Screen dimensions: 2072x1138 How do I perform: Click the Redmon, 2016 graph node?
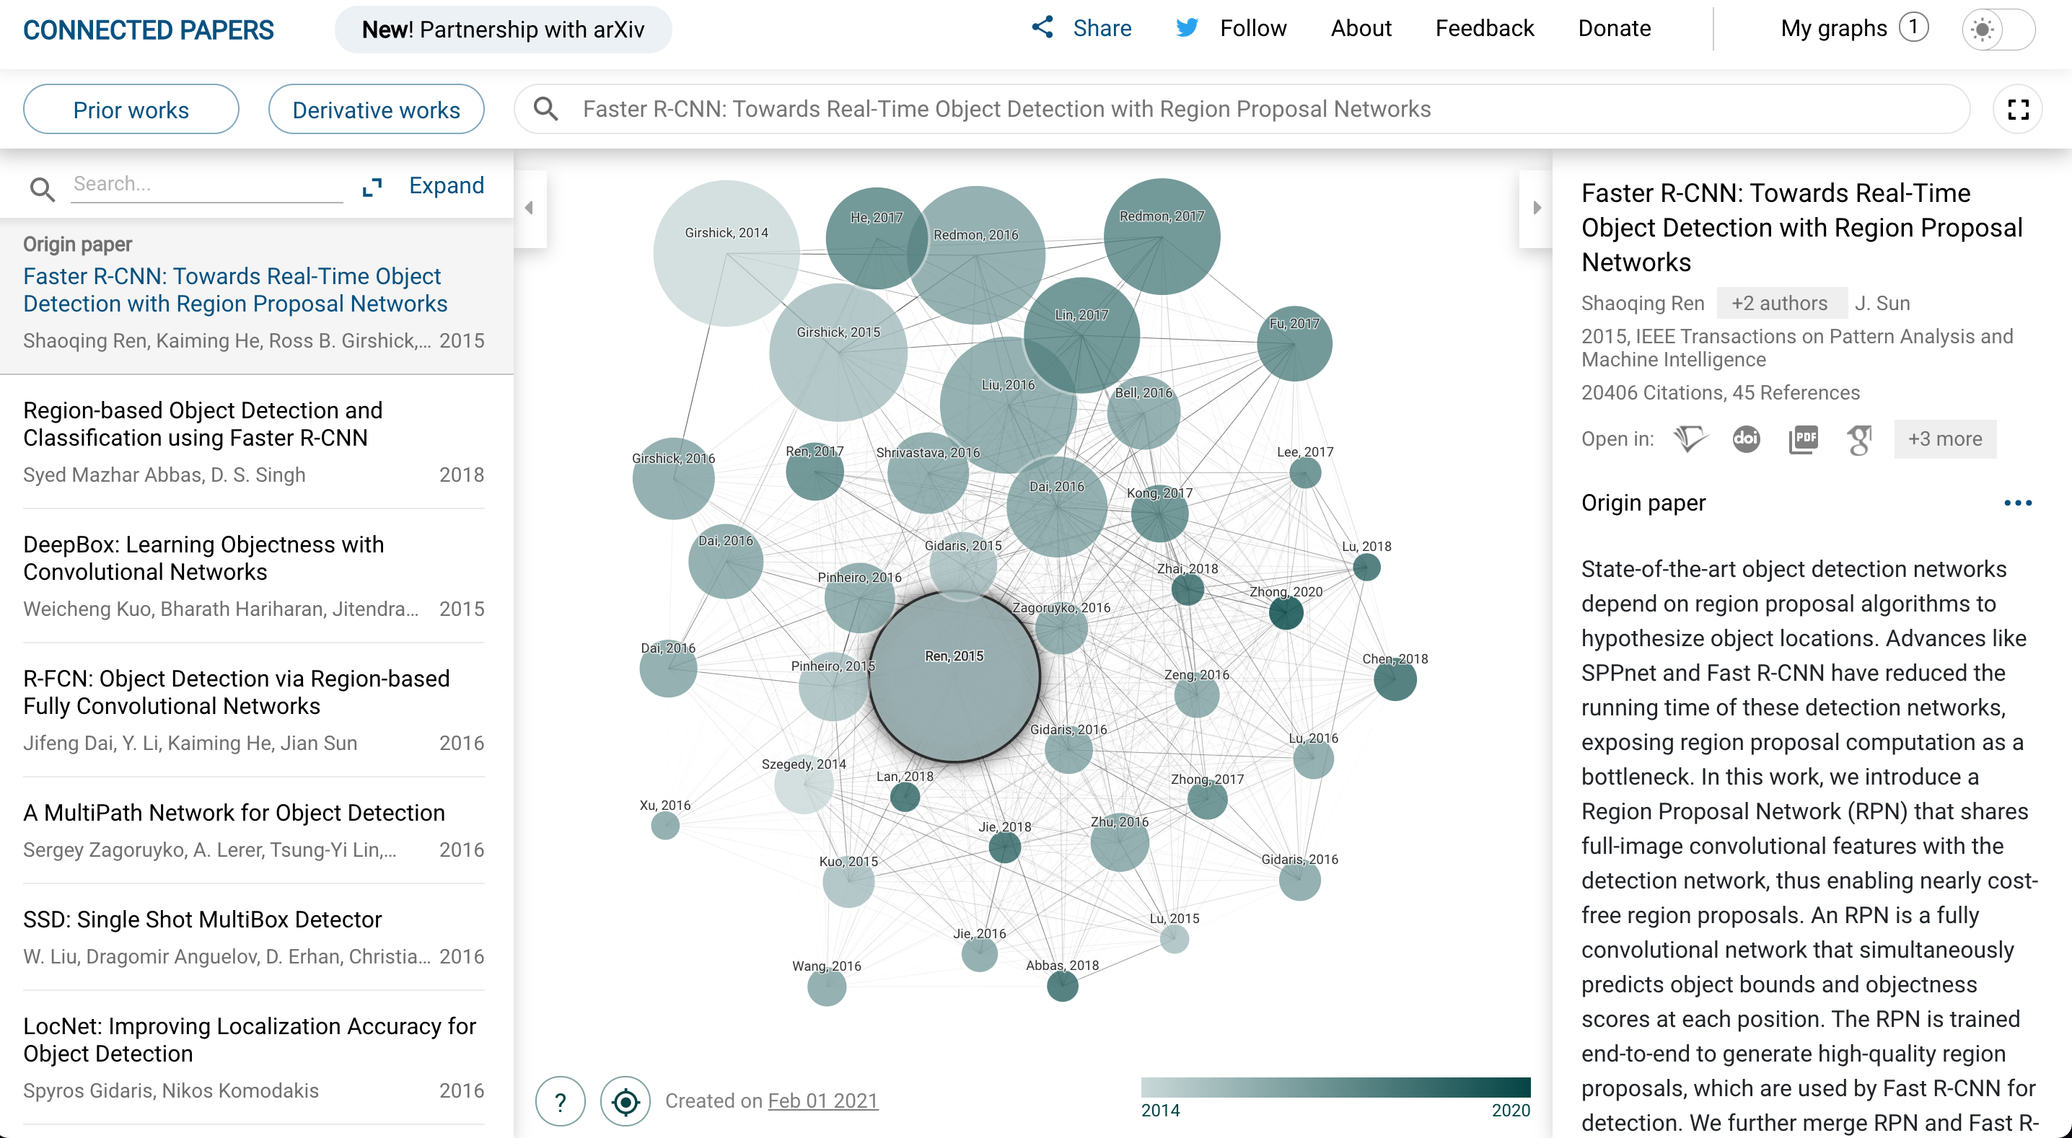(x=976, y=256)
